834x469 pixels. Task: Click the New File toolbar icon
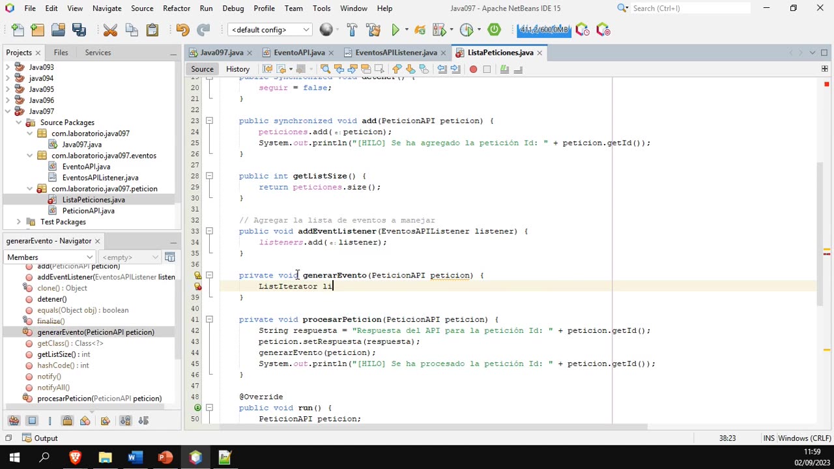point(18,30)
